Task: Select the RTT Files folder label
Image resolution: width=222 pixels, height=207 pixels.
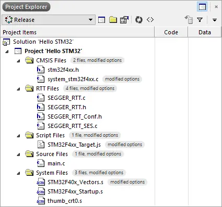Action: click(48, 88)
